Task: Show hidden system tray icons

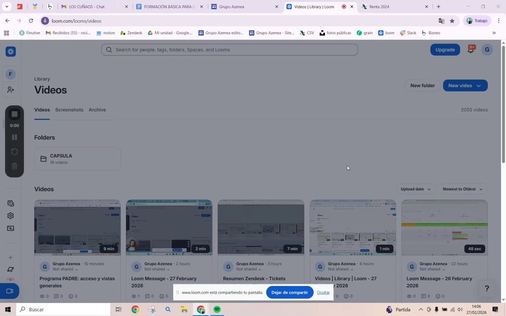Action: pyautogui.click(x=420, y=309)
